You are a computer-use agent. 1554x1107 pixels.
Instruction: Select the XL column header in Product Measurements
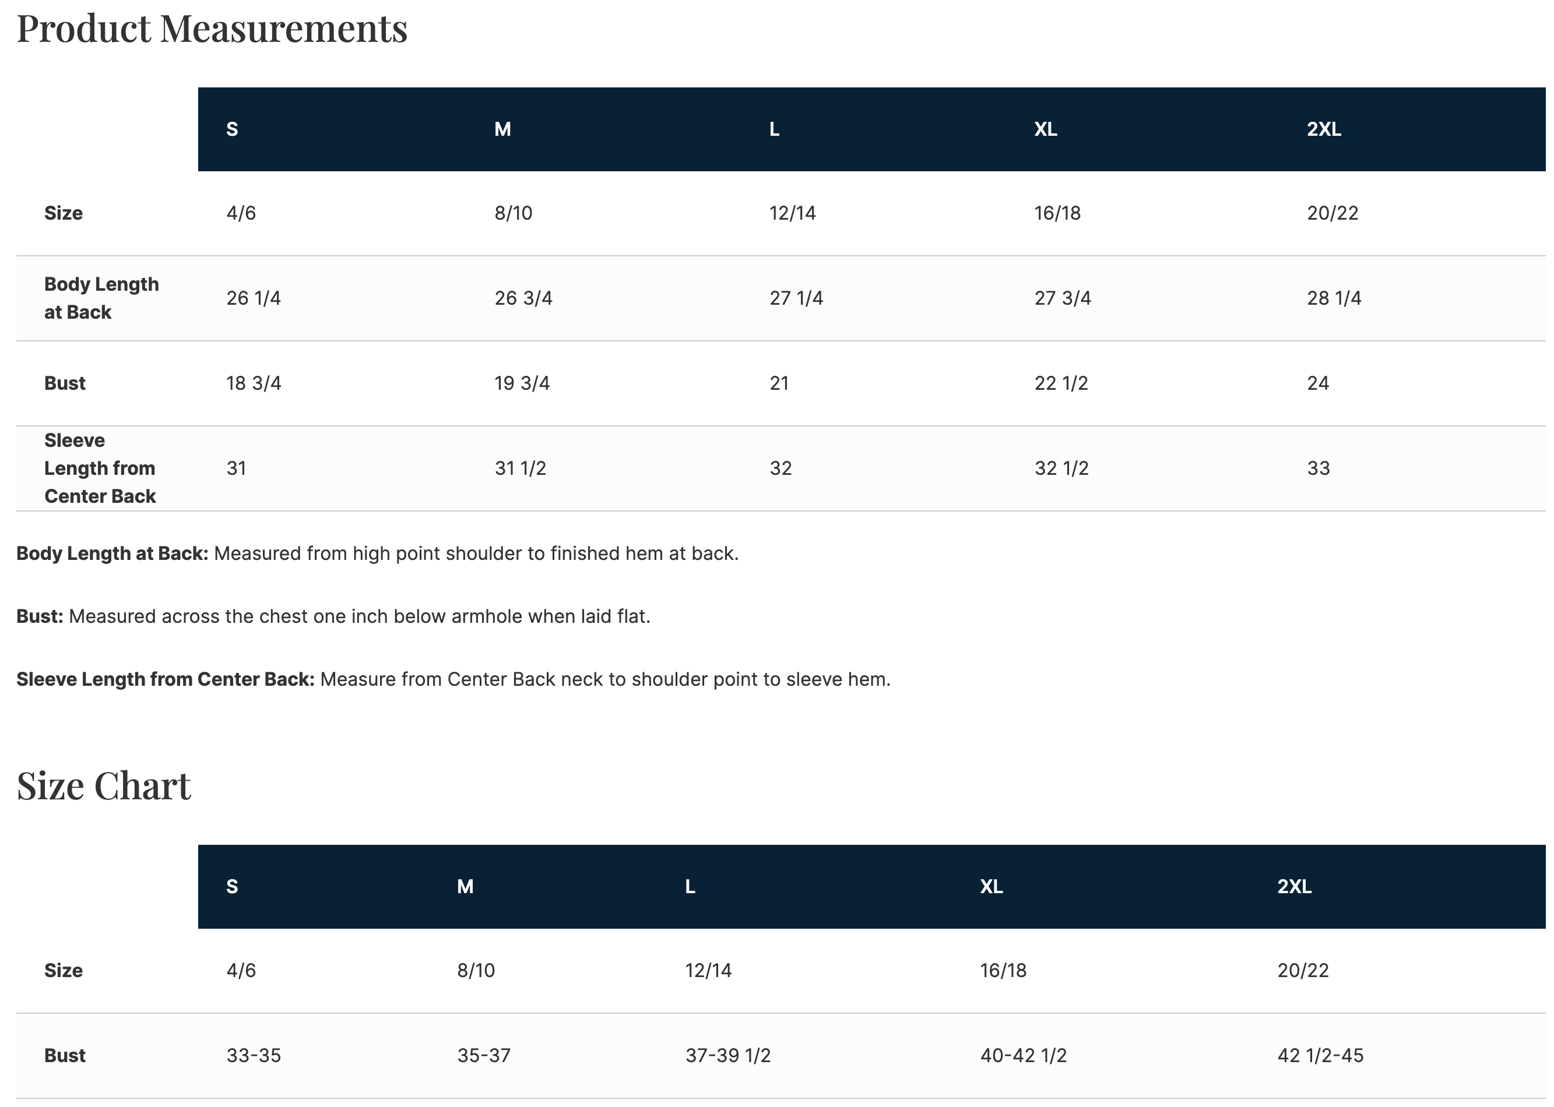1045,129
